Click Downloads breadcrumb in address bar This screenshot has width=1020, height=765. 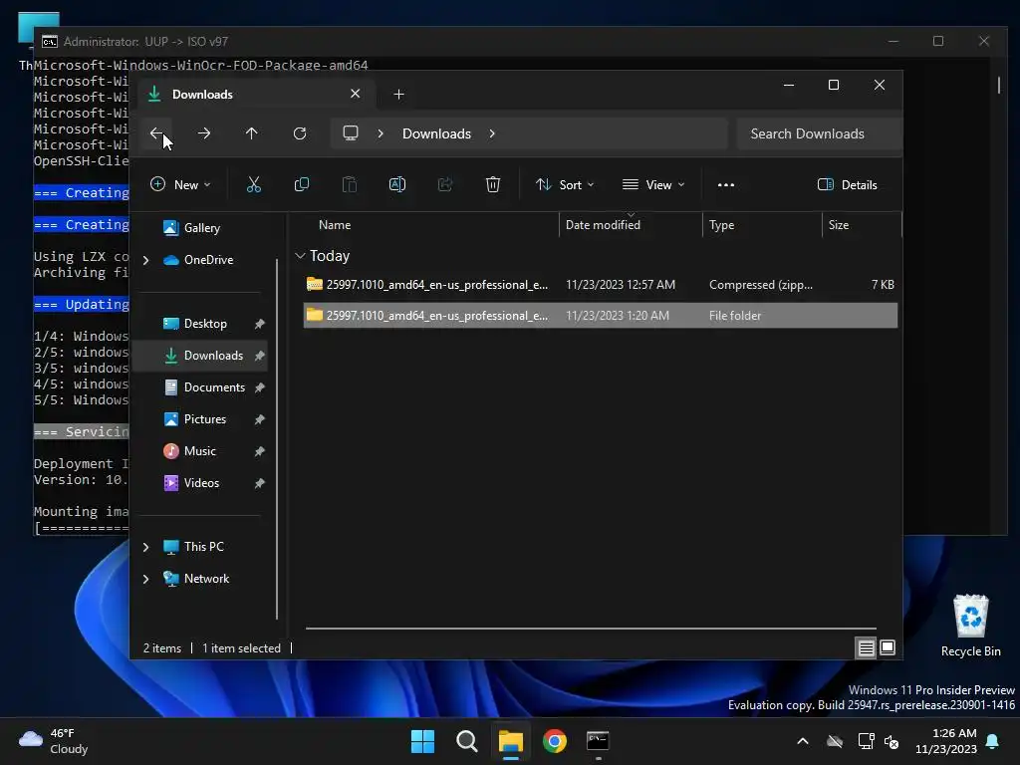[436, 133]
